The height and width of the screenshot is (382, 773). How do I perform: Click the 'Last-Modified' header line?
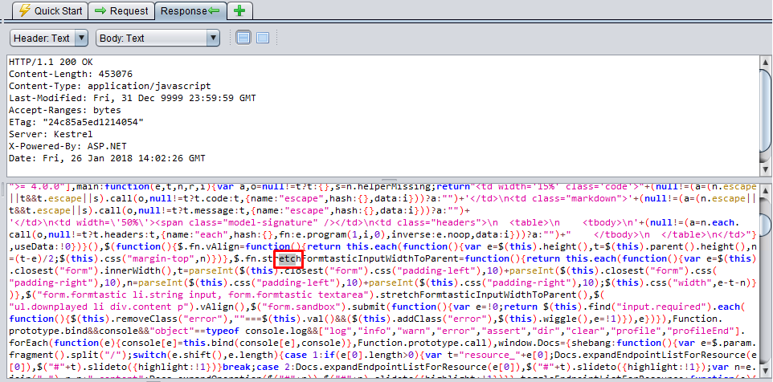tap(132, 98)
